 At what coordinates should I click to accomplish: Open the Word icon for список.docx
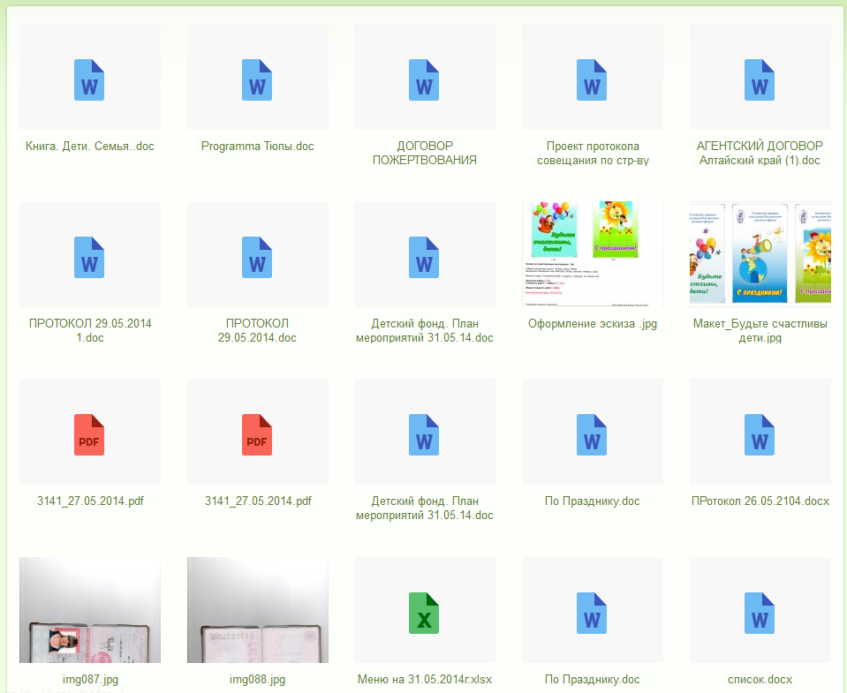760,614
